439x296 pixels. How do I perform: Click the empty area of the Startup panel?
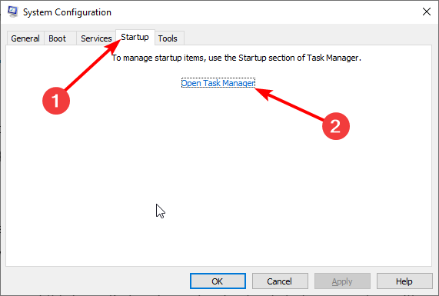[218, 182]
